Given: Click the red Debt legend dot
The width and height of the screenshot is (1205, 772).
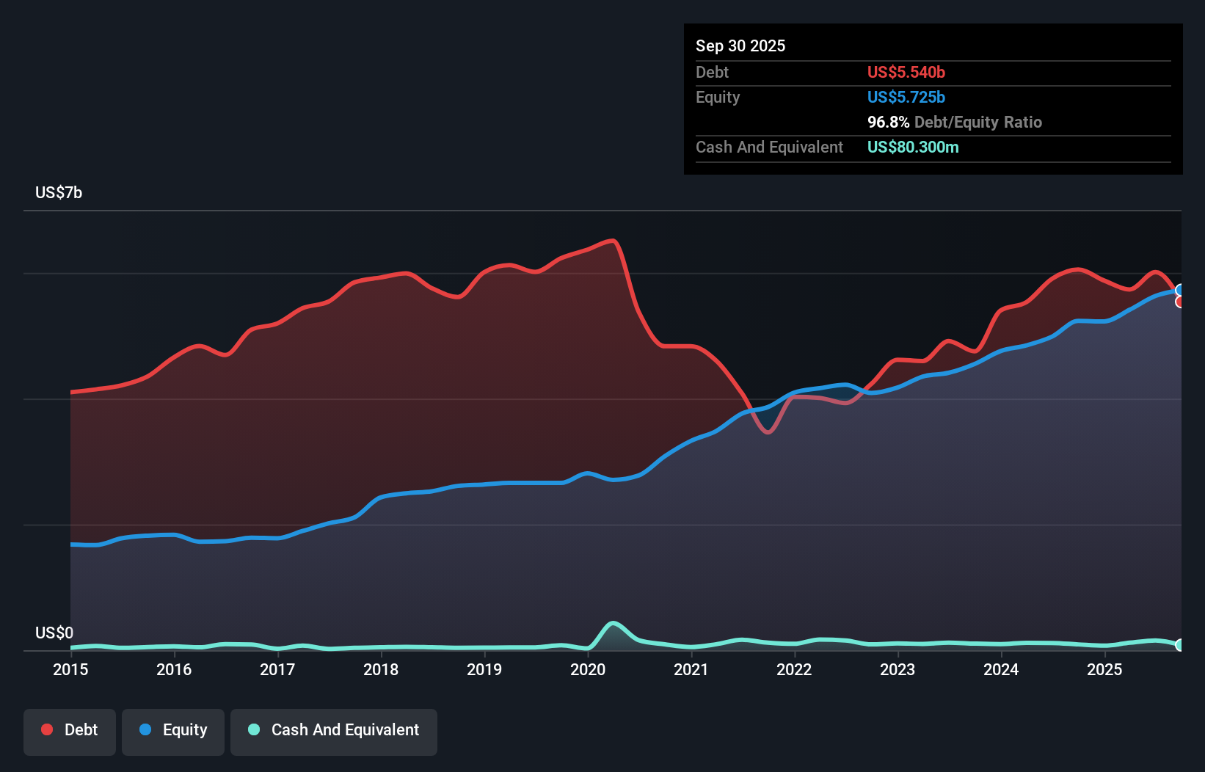Looking at the screenshot, I should [47, 729].
